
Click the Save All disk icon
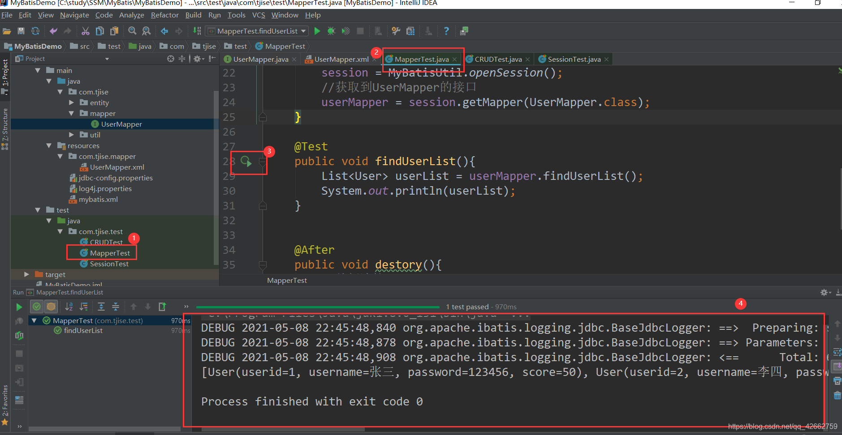coord(21,31)
